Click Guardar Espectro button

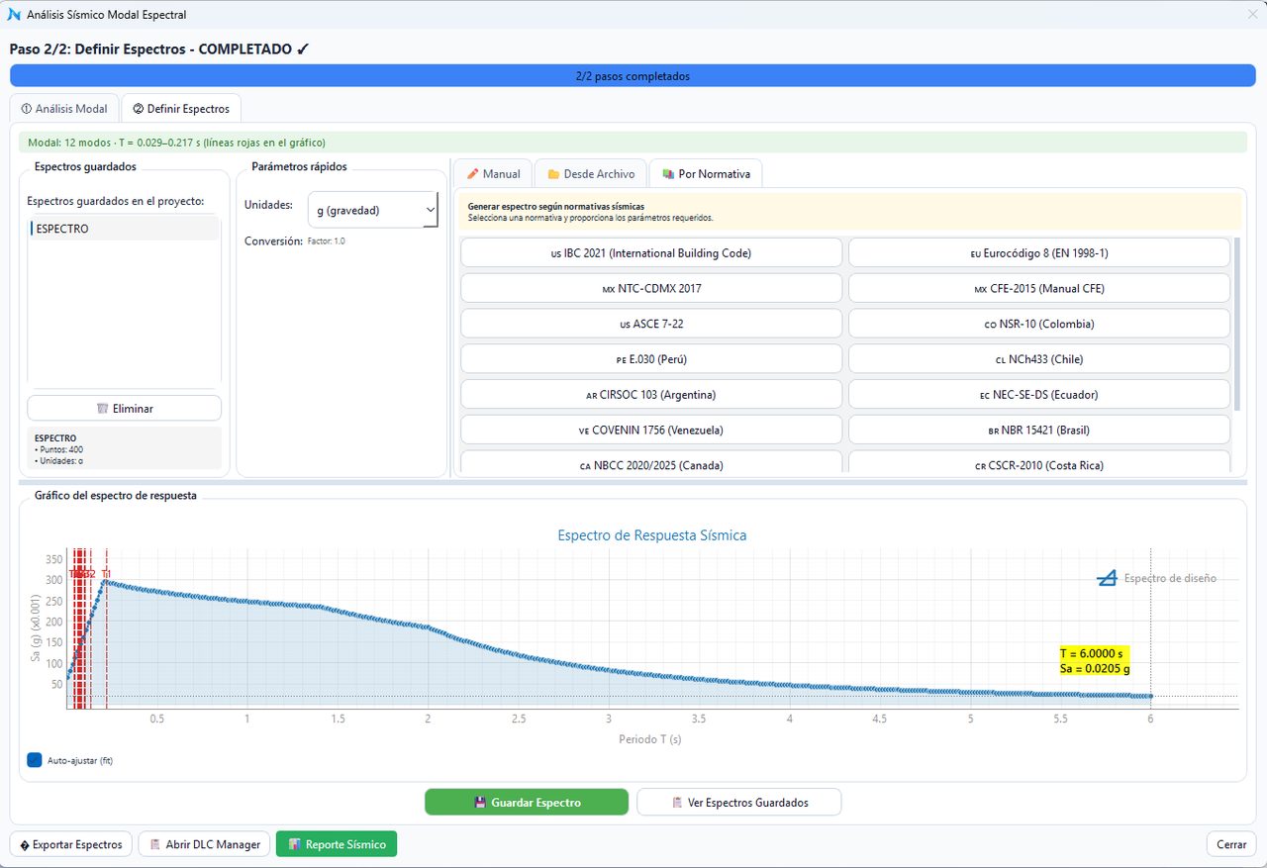527,802
